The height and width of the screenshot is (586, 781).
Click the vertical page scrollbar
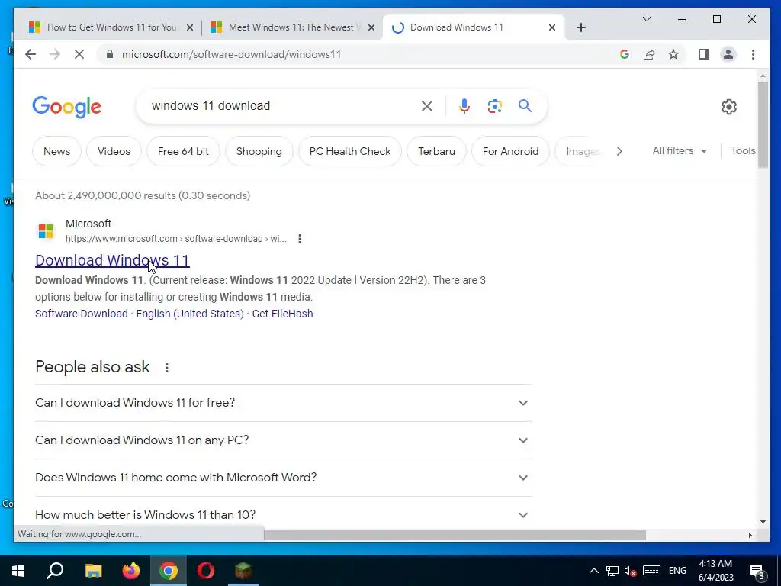(x=763, y=124)
